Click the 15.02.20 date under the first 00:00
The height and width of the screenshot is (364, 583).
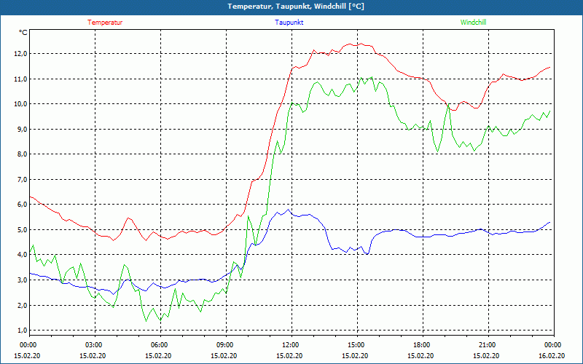(27, 355)
